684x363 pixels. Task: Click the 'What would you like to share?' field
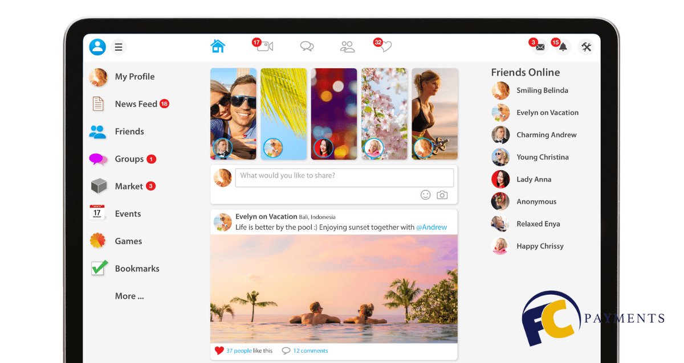click(344, 176)
